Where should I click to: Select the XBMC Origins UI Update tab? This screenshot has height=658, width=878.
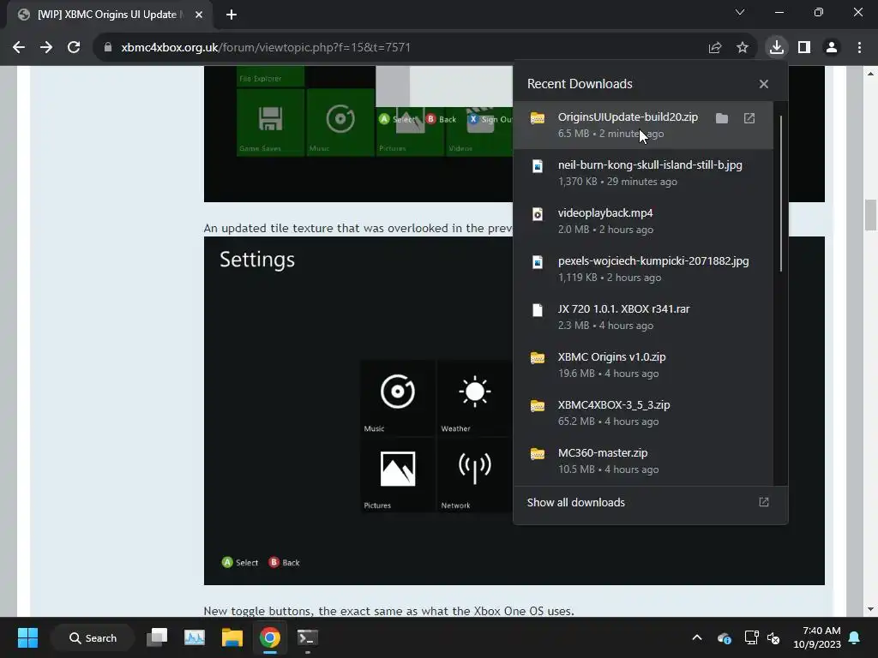[x=110, y=15]
